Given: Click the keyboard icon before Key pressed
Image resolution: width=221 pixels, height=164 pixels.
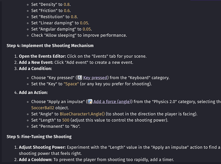Looking at the screenshot, I should 80,78.
